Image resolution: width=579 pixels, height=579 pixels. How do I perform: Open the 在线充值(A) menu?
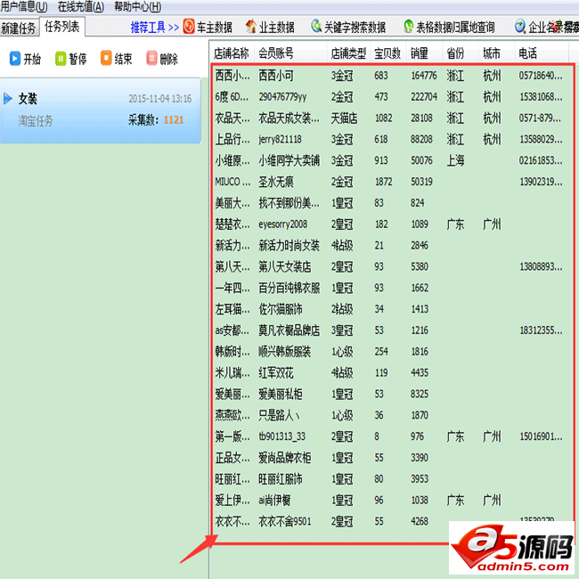[x=81, y=6]
